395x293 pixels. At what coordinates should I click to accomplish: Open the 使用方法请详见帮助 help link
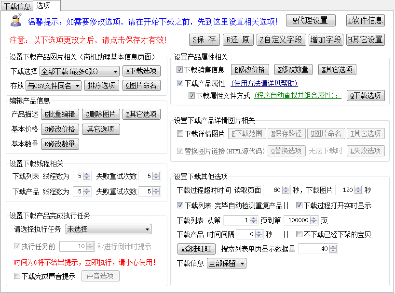click(264, 83)
